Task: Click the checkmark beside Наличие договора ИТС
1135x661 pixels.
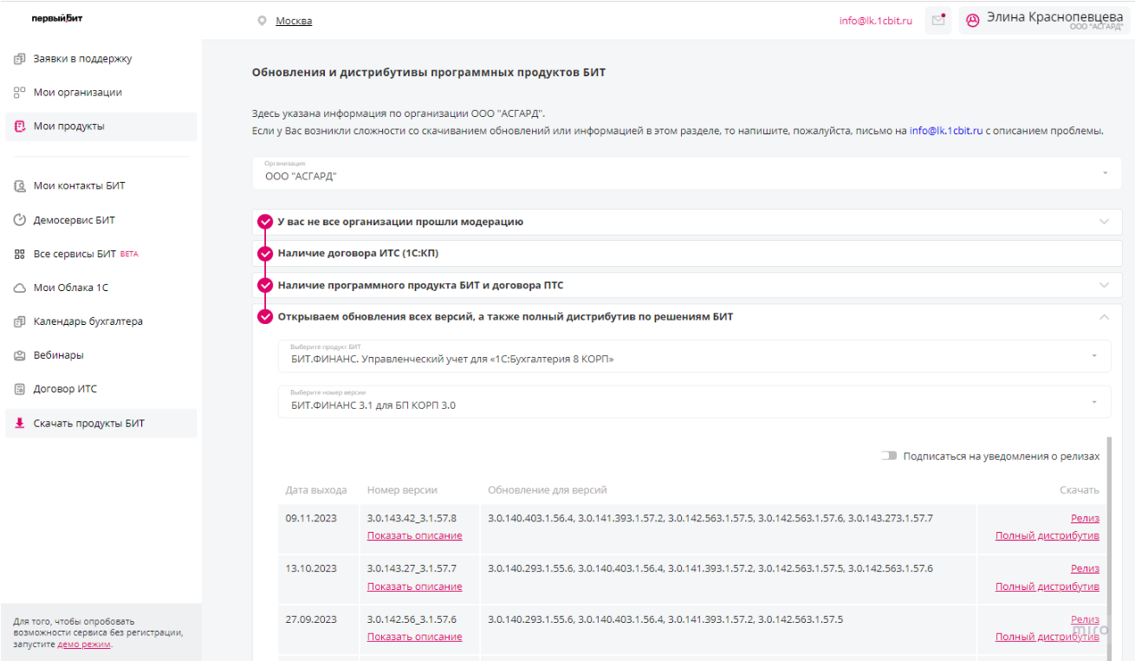Action: pyautogui.click(x=265, y=254)
